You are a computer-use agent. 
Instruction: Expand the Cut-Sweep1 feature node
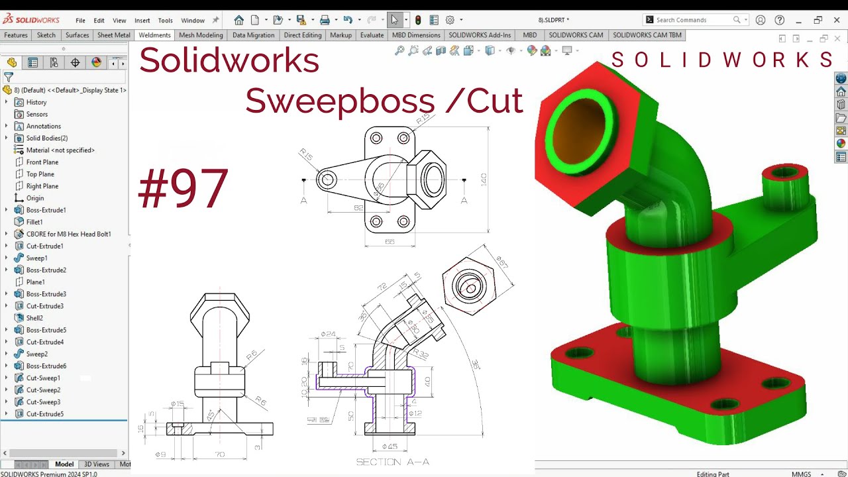click(x=7, y=378)
